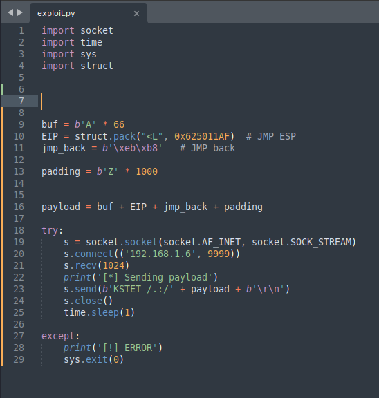Click the port number 9999
Screen dimensions: 379x398
coord(219,254)
